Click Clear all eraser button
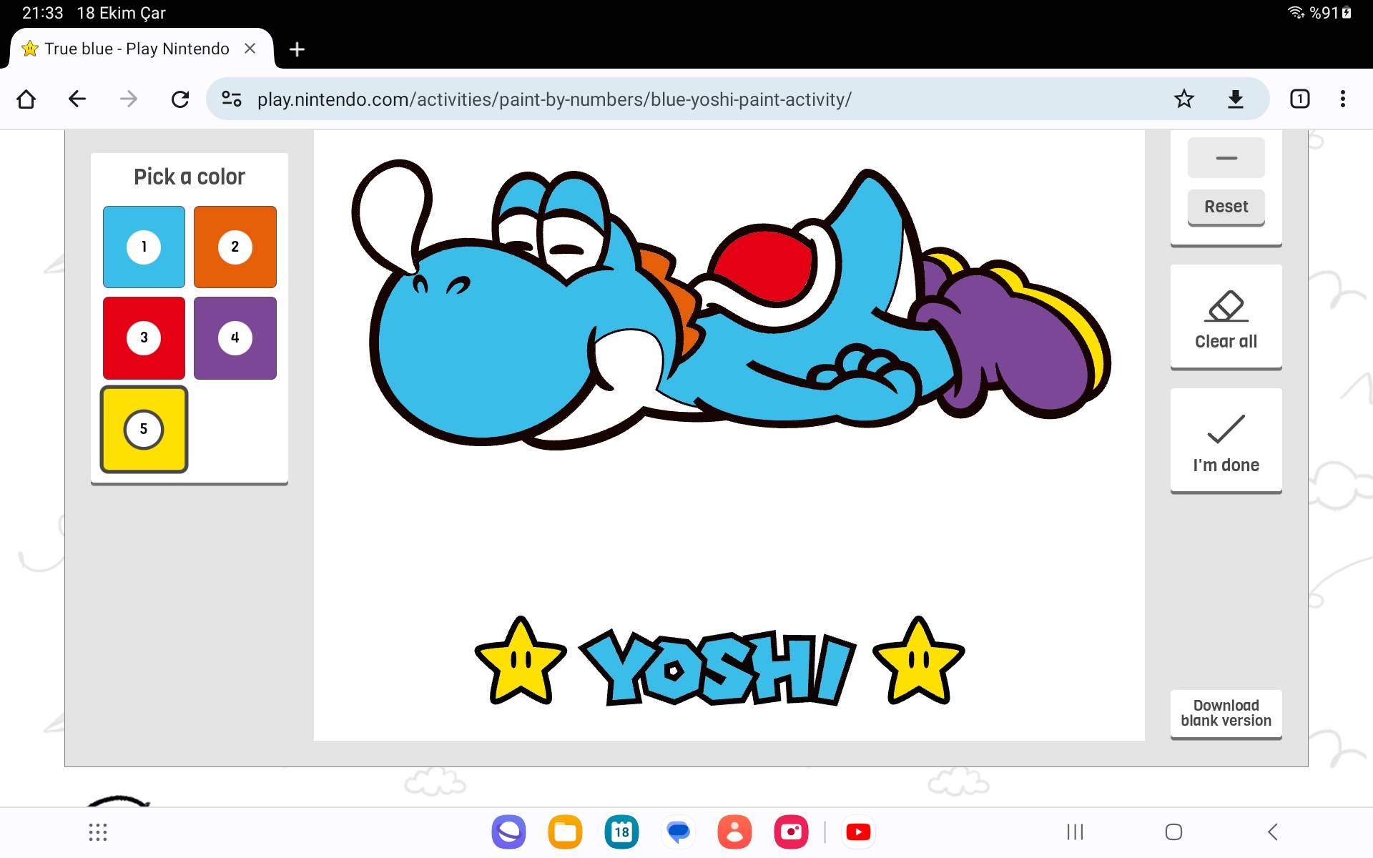The height and width of the screenshot is (858, 1373). tap(1226, 317)
